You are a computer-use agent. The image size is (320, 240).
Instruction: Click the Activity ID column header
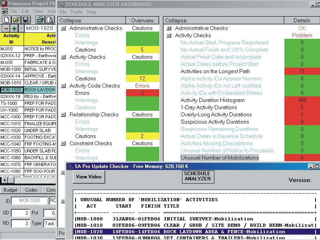12,39
